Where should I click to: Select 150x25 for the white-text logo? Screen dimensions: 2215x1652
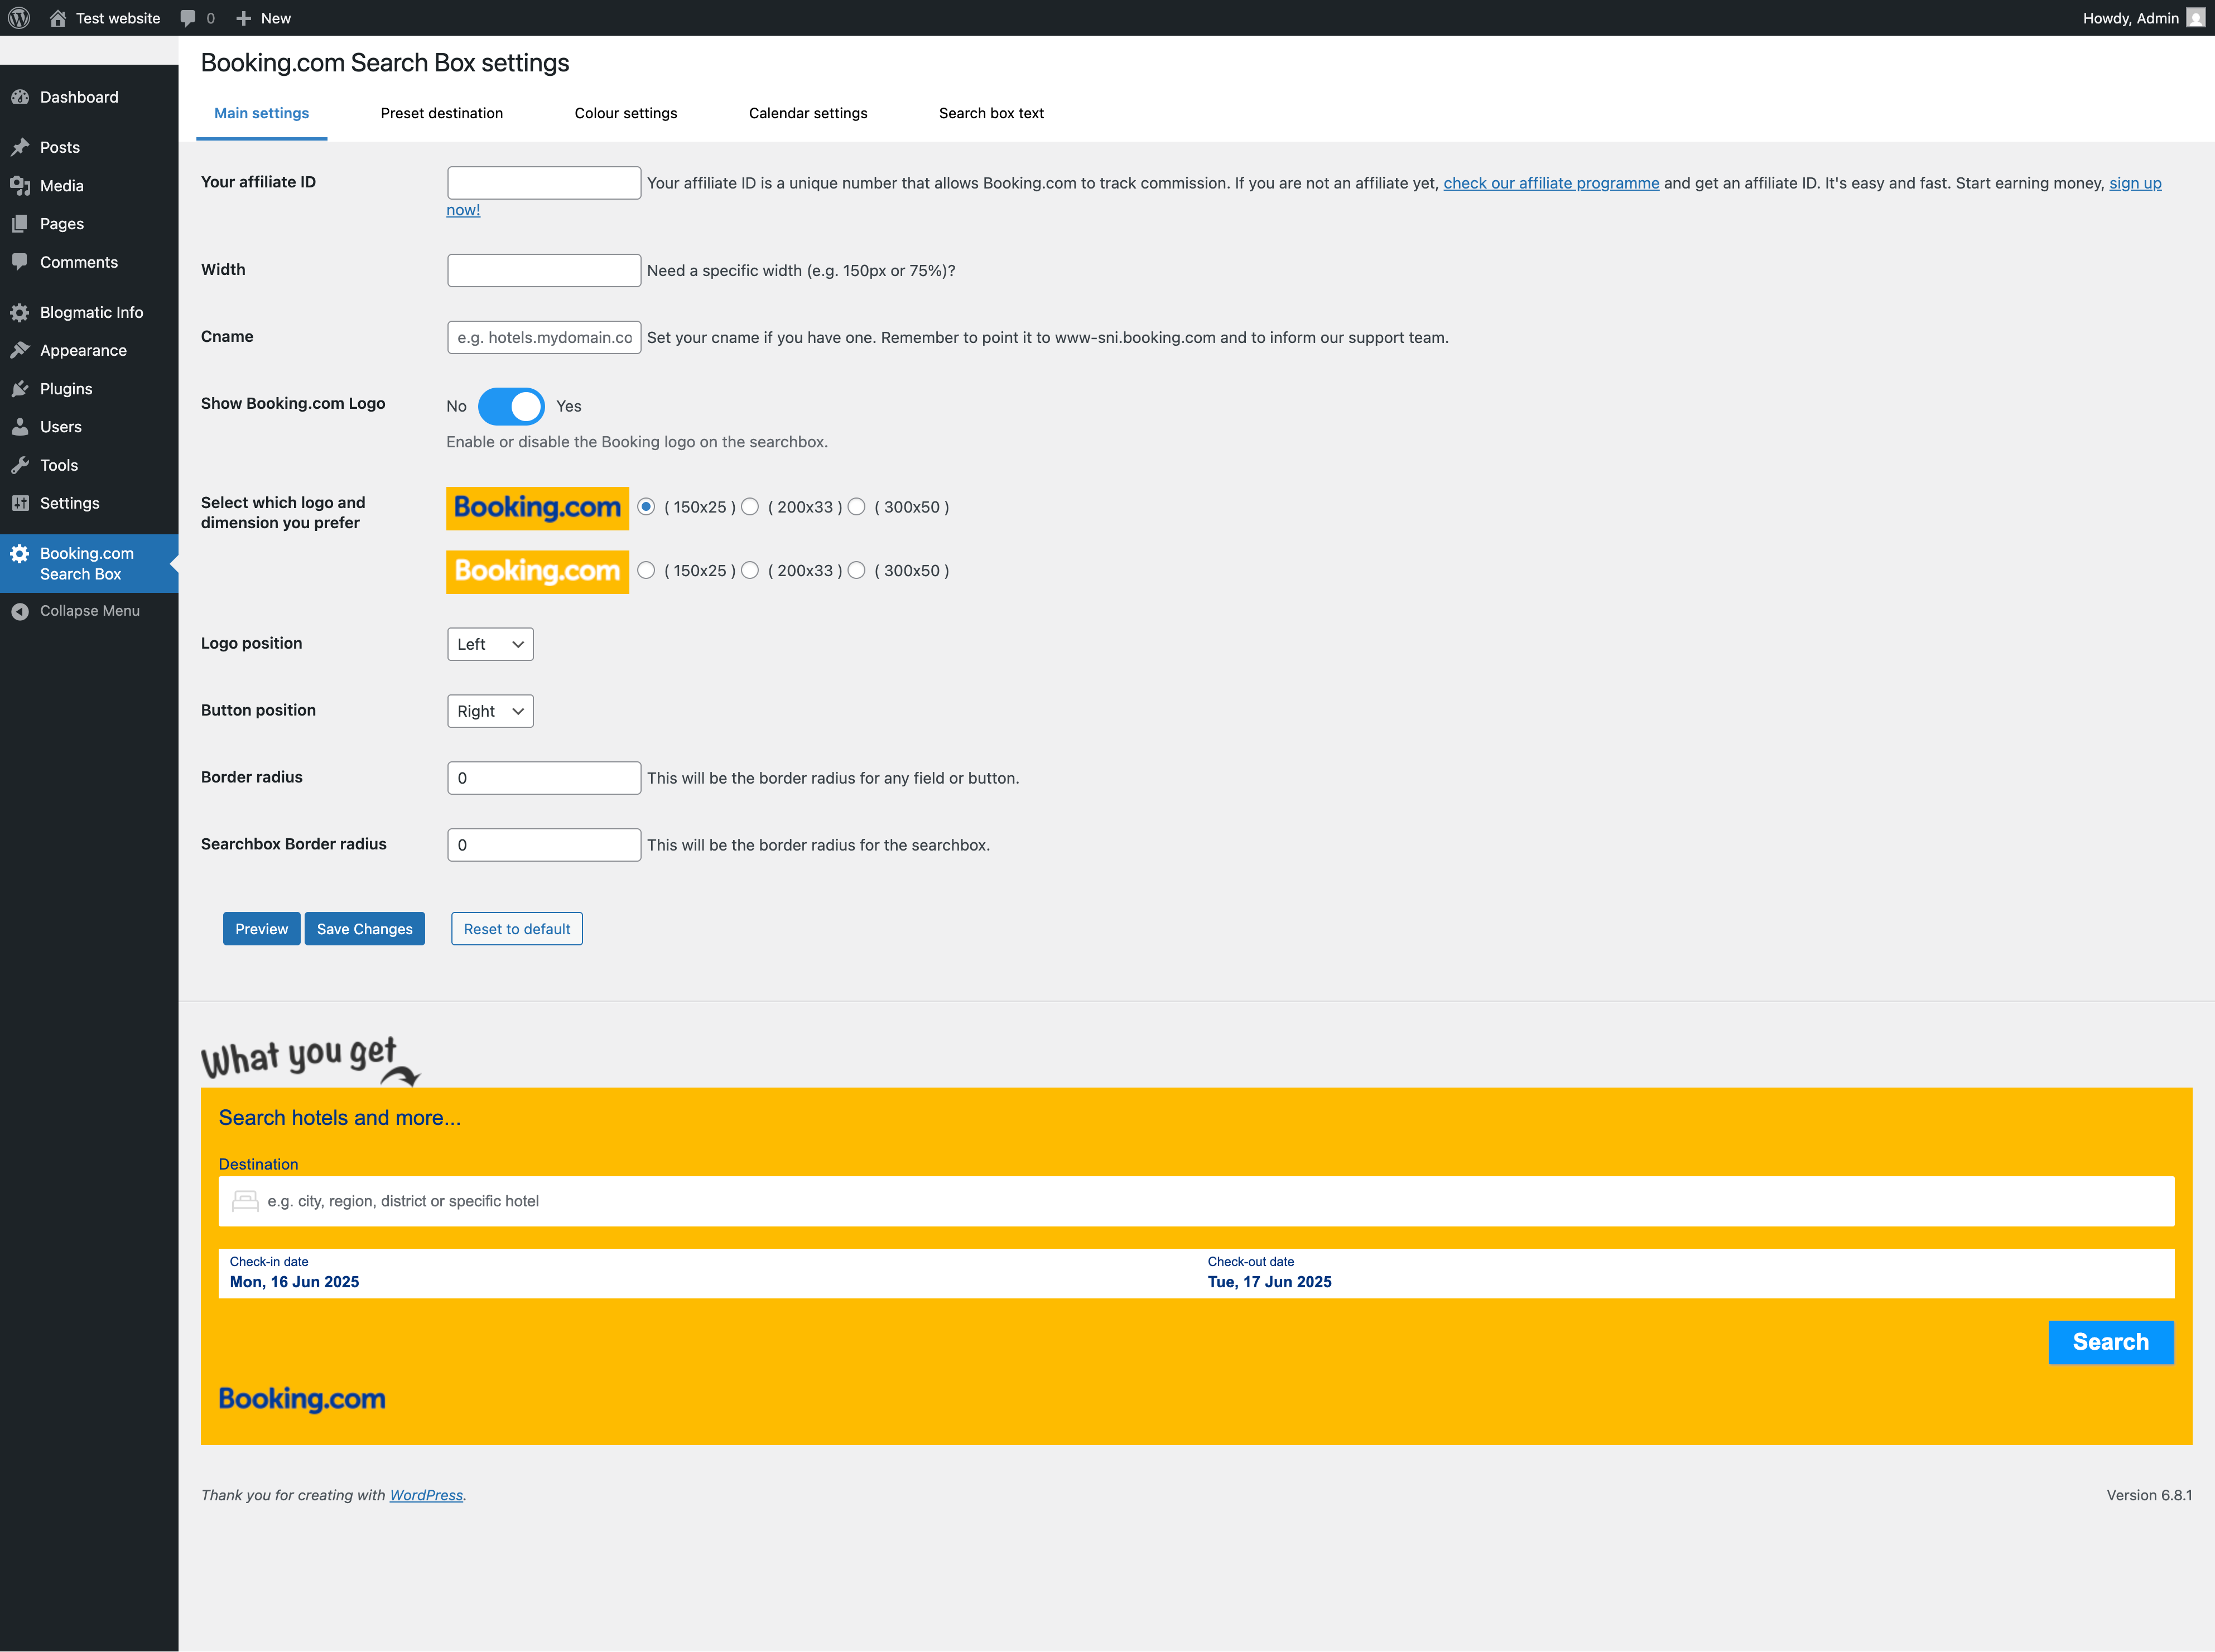tap(646, 570)
